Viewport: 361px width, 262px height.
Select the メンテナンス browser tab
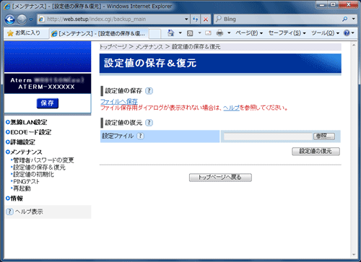pyautogui.click(x=98, y=34)
